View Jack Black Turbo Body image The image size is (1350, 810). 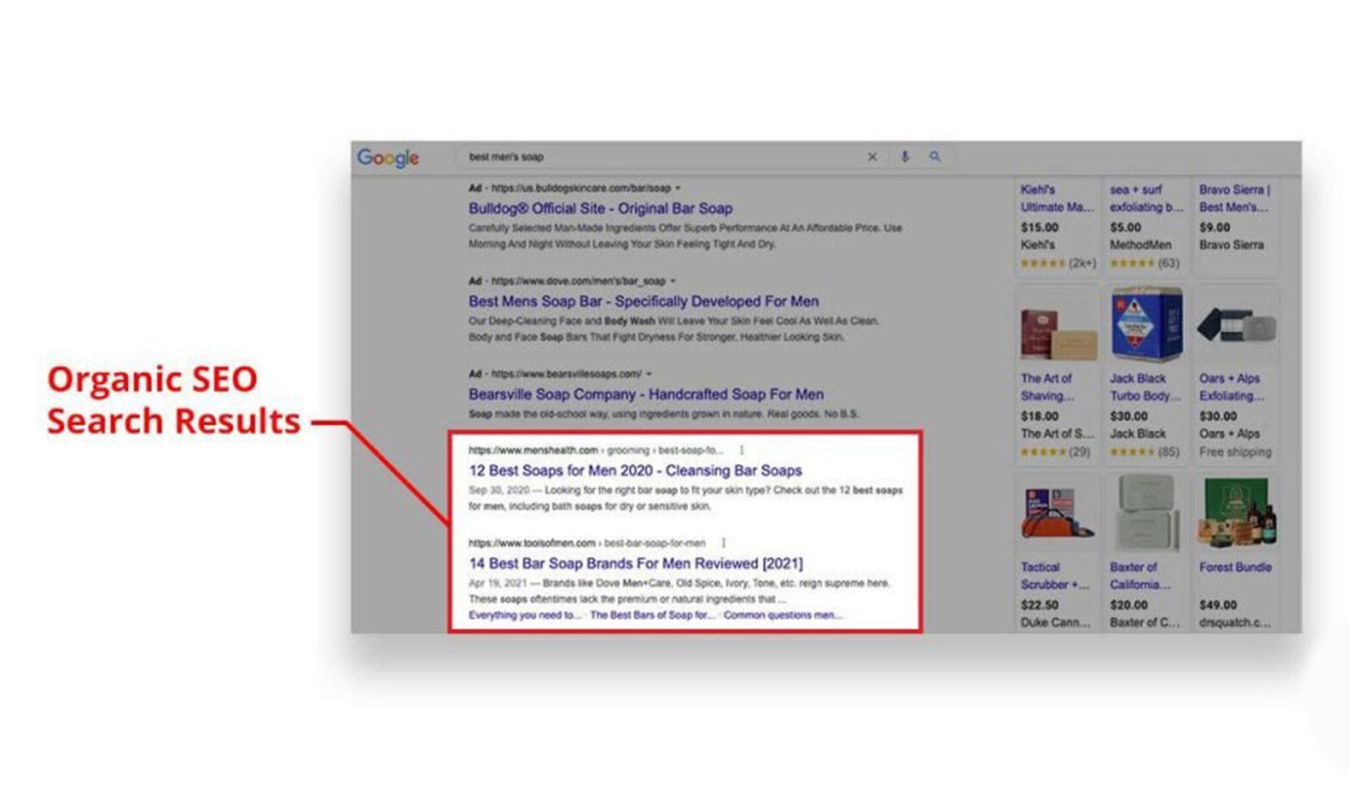[x=1146, y=325]
